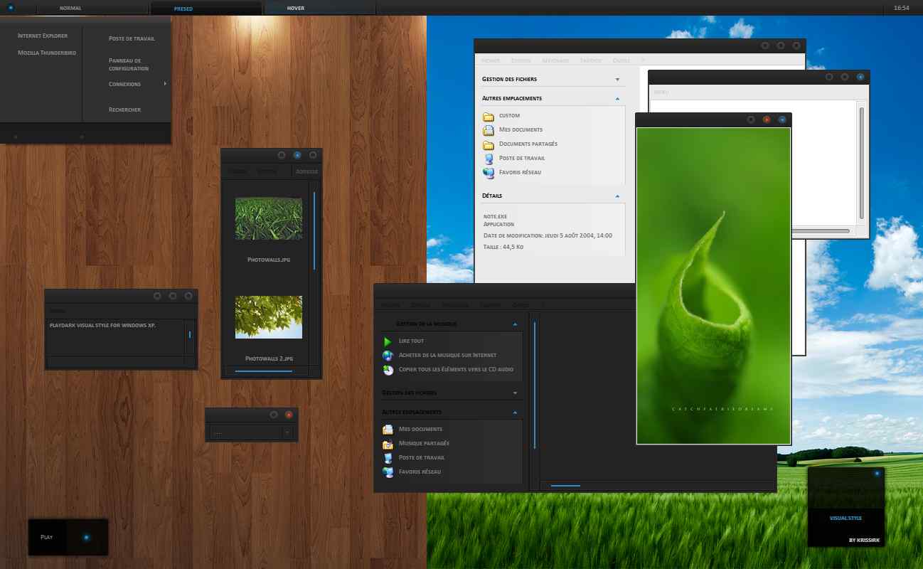This screenshot has width=923, height=569.
Task: Click the dark explorer's blue vertical scrollbar
Action: [535, 384]
